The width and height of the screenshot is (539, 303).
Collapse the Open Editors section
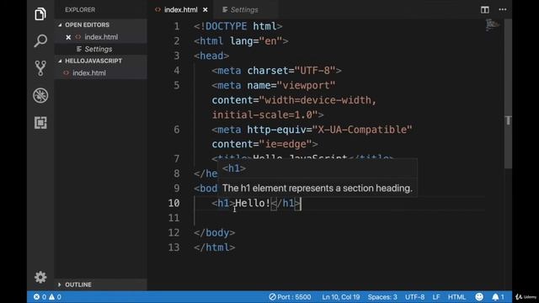tap(88, 24)
